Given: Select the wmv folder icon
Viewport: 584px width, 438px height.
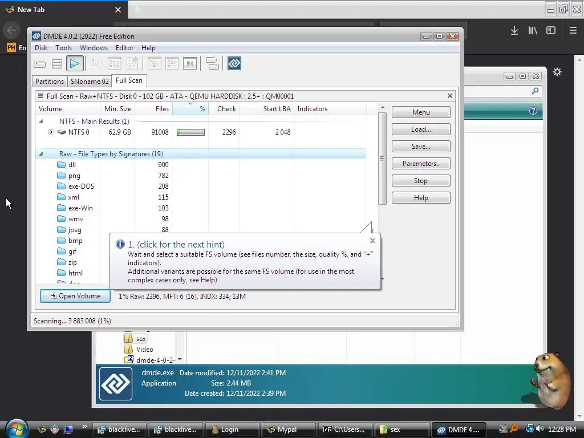Looking at the screenshot, I should pyautogui.click(x=62, y=218).
